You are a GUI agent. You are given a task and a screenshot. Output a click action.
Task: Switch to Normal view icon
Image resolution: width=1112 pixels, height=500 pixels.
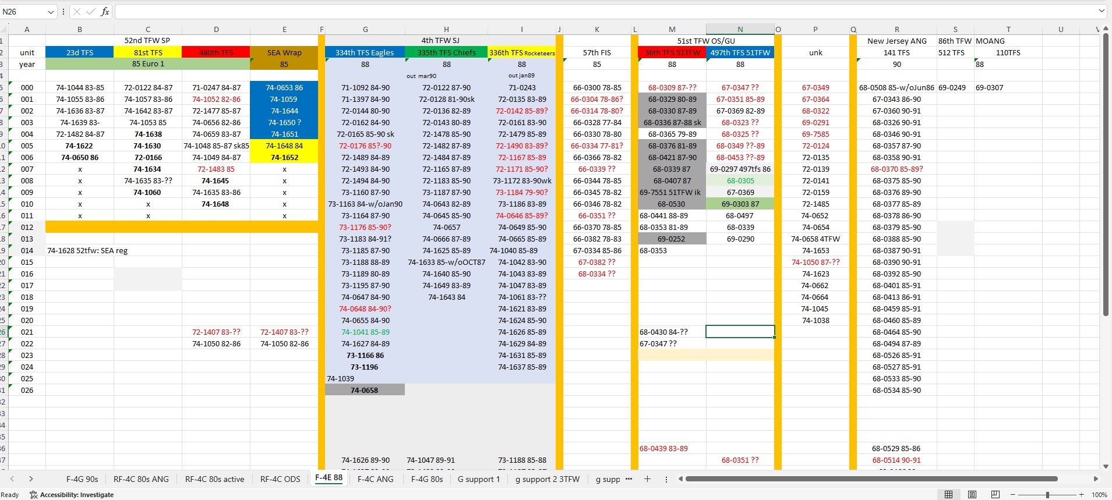(x=948, y=494)
